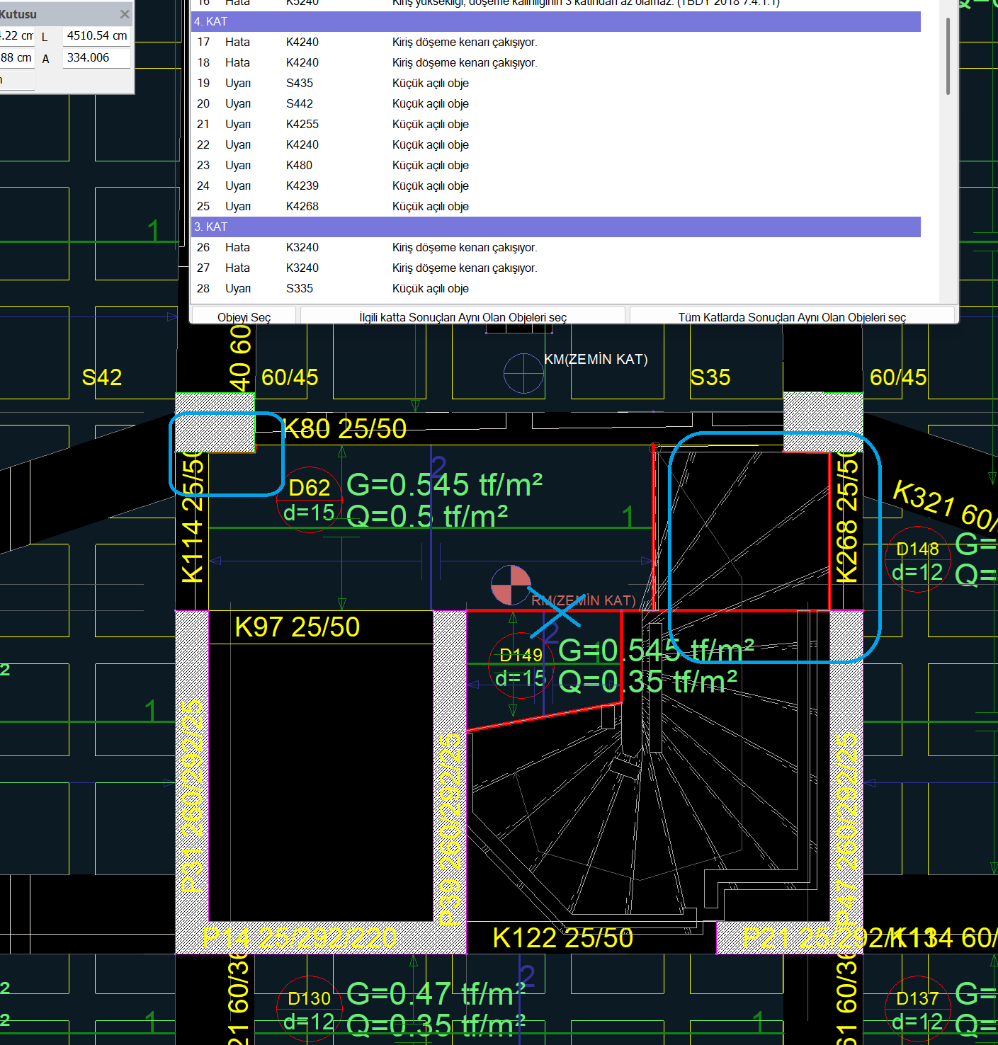Select the D130 slab marker circle
This screenshot has width=998, height=1045.
pyautogui.click(x=310, y=1009)
